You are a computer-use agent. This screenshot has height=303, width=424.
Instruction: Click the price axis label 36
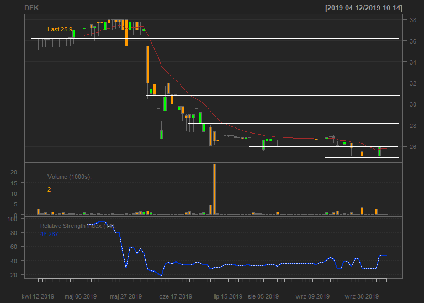click(x=412, y=41)
